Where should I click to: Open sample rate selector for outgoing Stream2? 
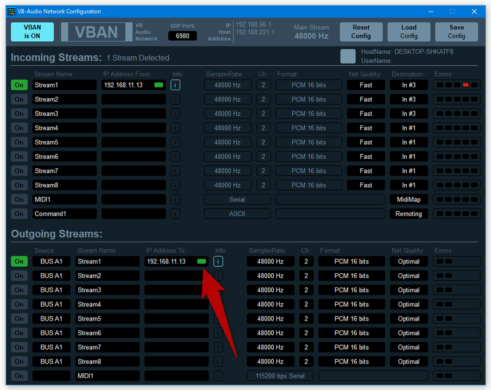click(270, 276)
